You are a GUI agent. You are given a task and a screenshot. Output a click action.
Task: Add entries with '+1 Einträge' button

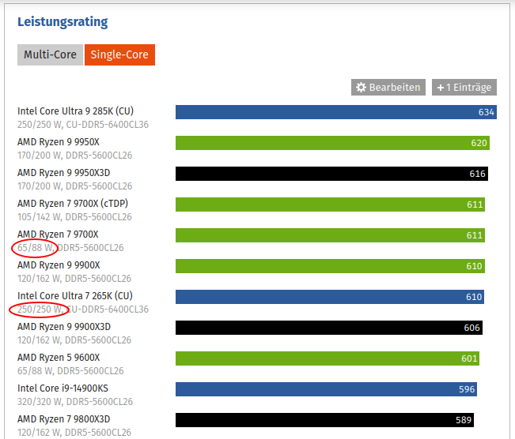[x=464, y=87]
